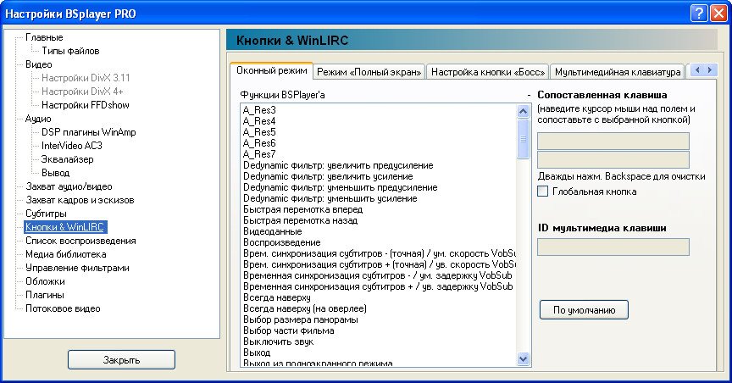The width and height of the screenshot is (732, 383).
Task: Select «DSP плагины WinAmp» under Аудио
Action: tap(88, 132)
